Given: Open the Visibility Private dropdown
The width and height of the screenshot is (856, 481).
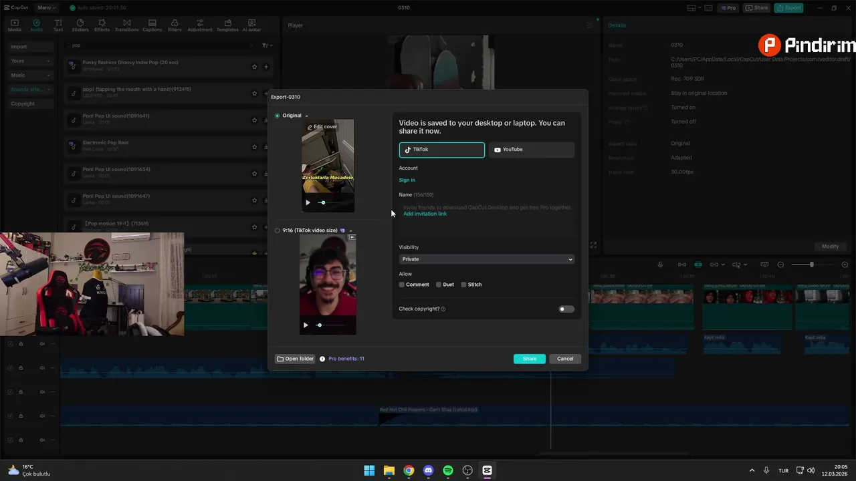Looking at the screenshot, I should click(486, 259).
